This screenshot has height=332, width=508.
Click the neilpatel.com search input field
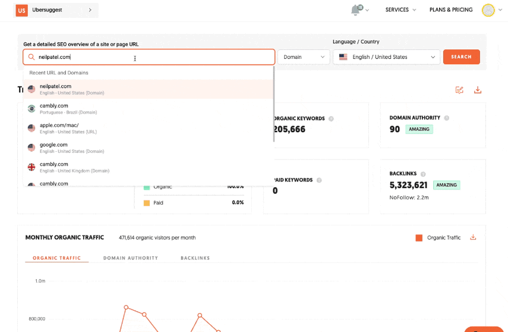point(149,57)
